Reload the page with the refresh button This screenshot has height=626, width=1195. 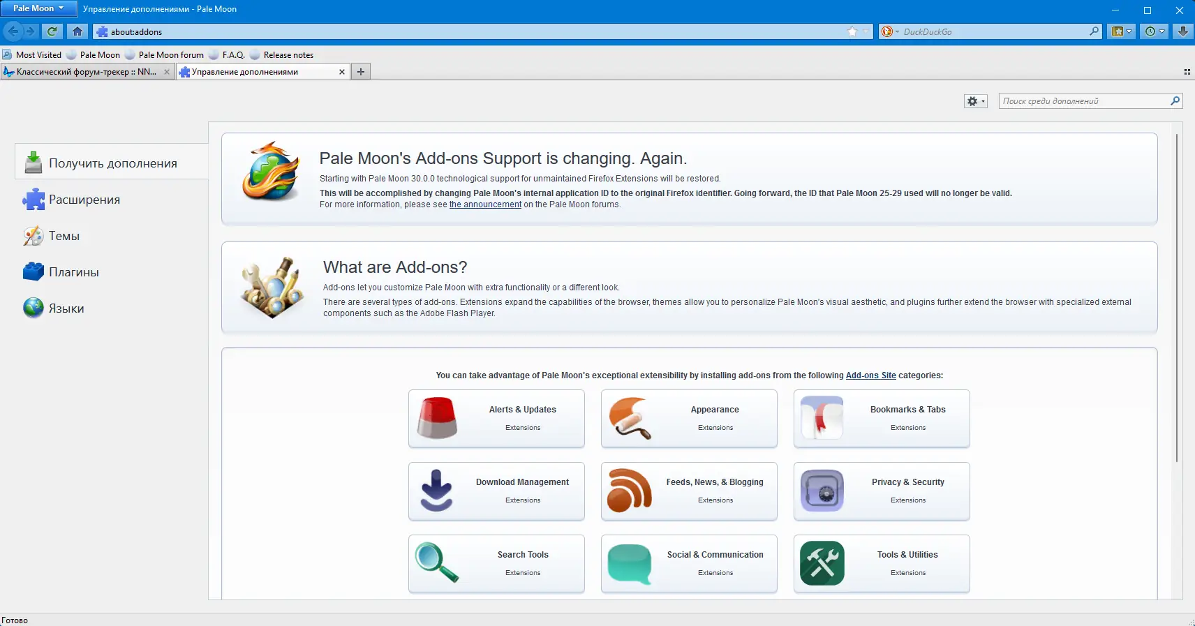click(x=52, y=31)
